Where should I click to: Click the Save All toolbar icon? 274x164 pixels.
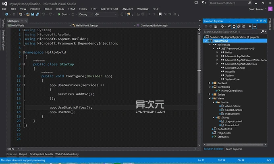coord(37,14)
